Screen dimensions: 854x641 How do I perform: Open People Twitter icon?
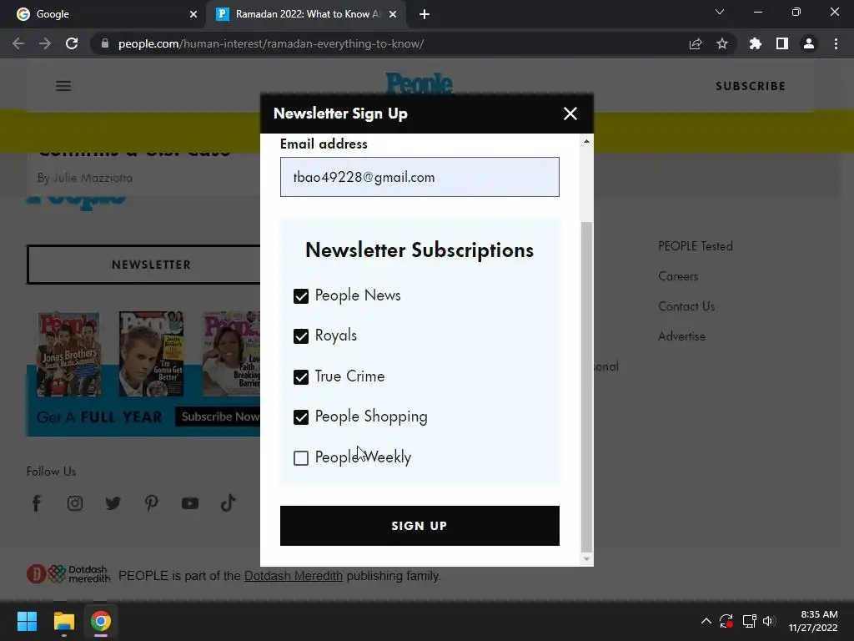click(113, 503)
